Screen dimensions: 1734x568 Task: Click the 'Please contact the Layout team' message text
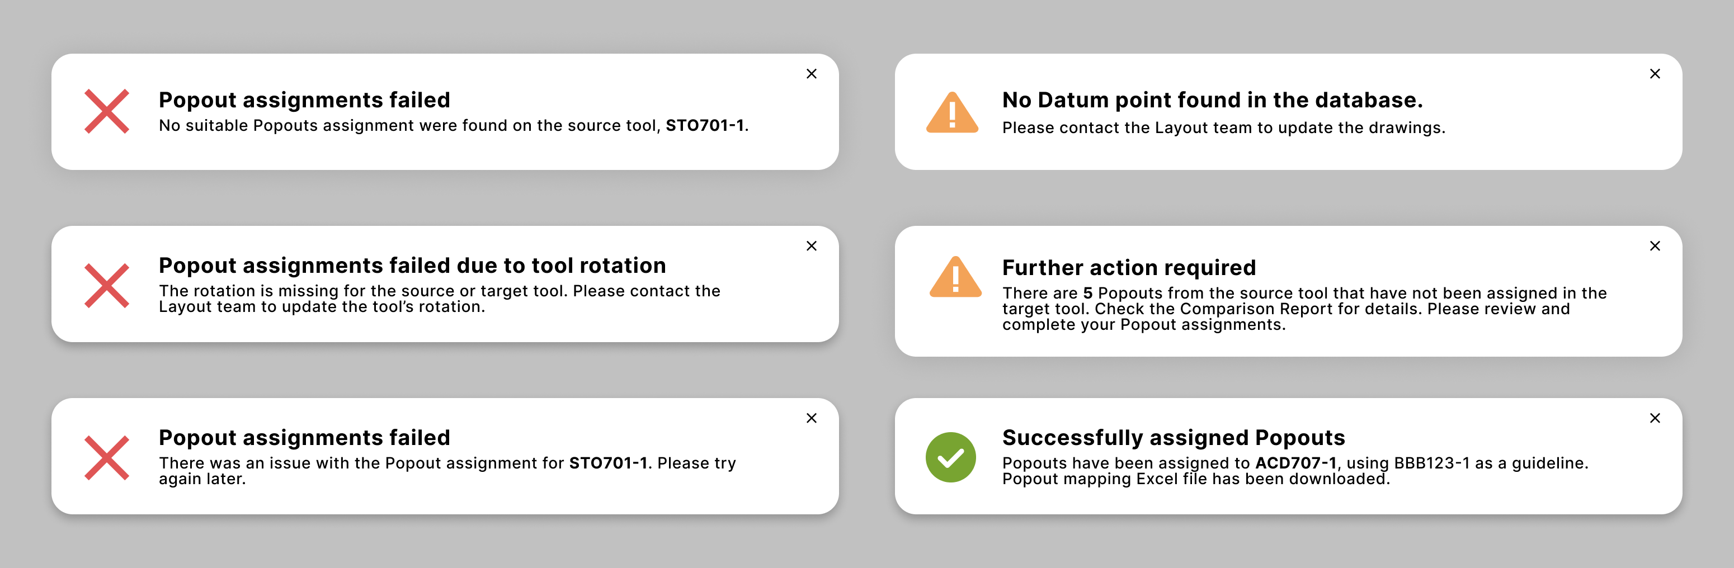(x=1223, y=128)
